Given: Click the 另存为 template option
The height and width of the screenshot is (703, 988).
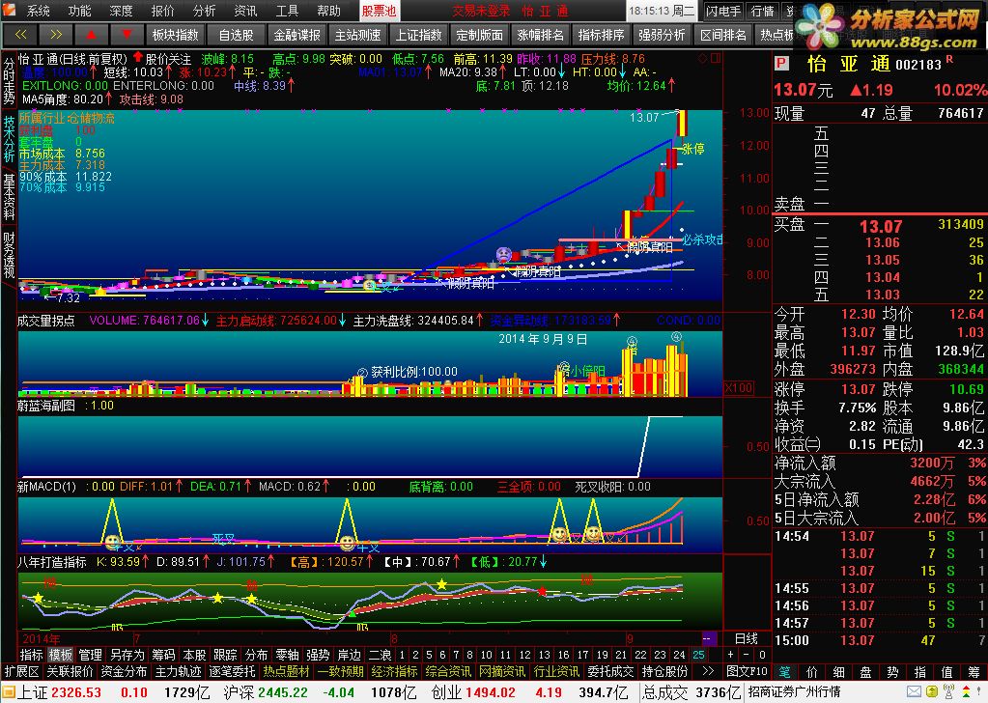Looking at the screenshot, I should tap(127, 655).
